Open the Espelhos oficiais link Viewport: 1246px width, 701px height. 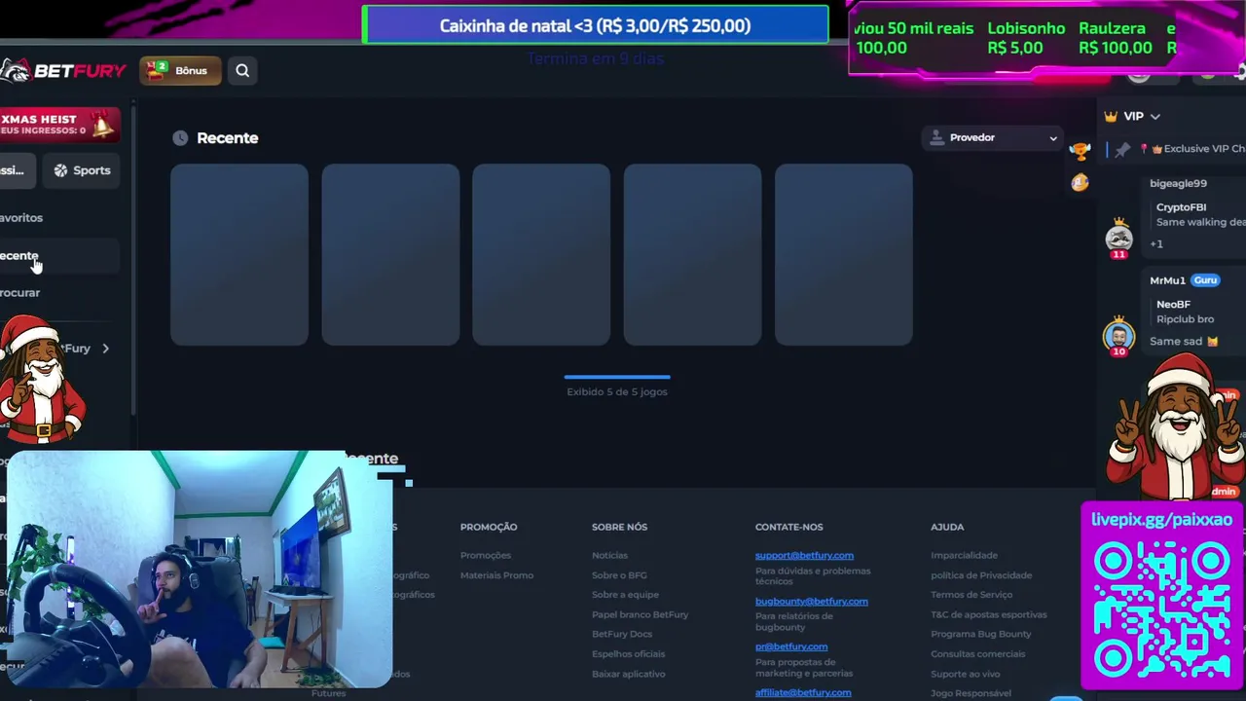(629, 654)
